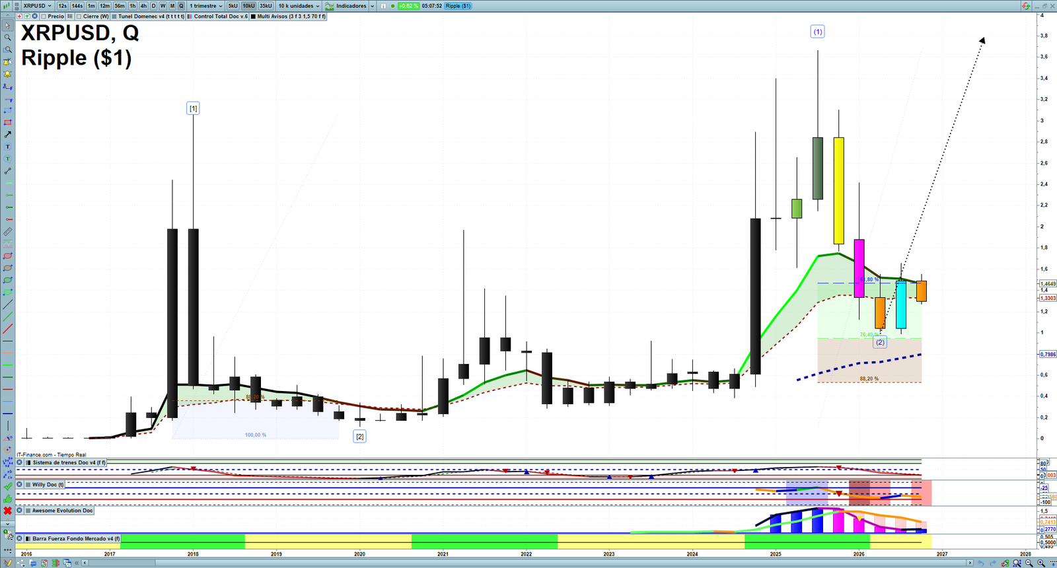Collapse the bottom toolbar double-chevron arrows
The width and height of the screenshot is (1057, 568).
pyautogui.click(x=77, y=563)
